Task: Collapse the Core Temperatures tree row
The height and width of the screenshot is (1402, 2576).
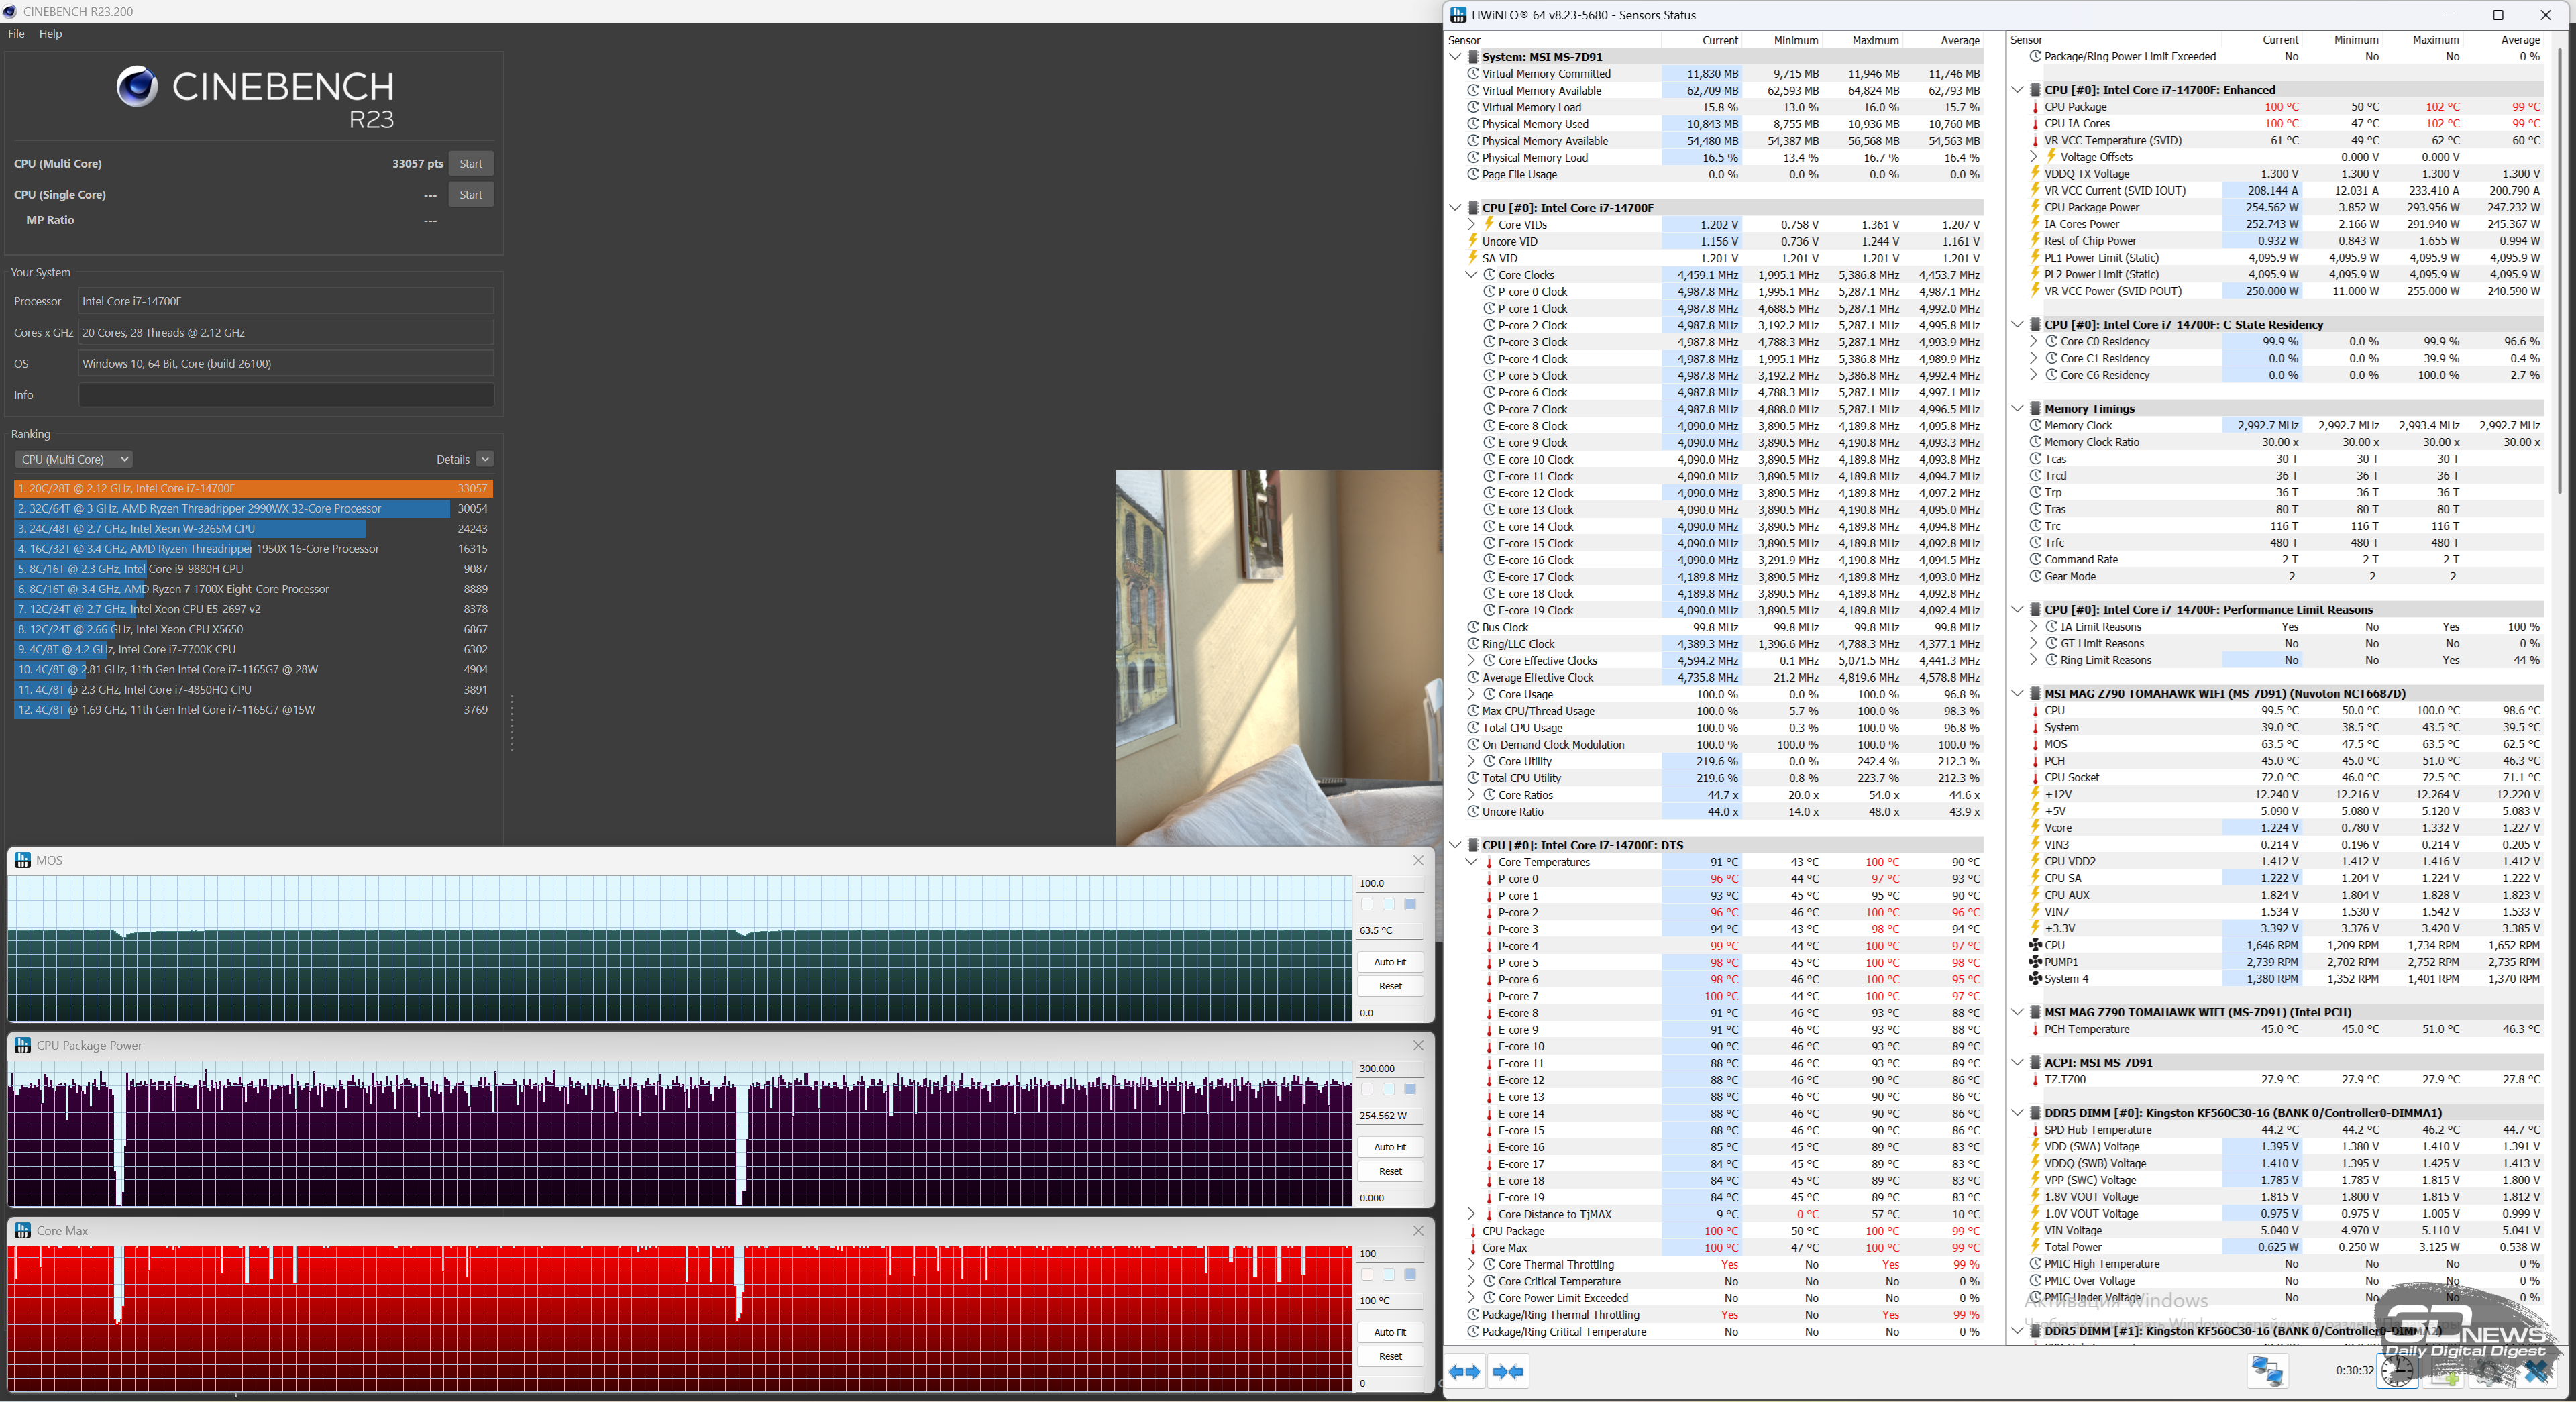Action: (x=1471, y=862)
